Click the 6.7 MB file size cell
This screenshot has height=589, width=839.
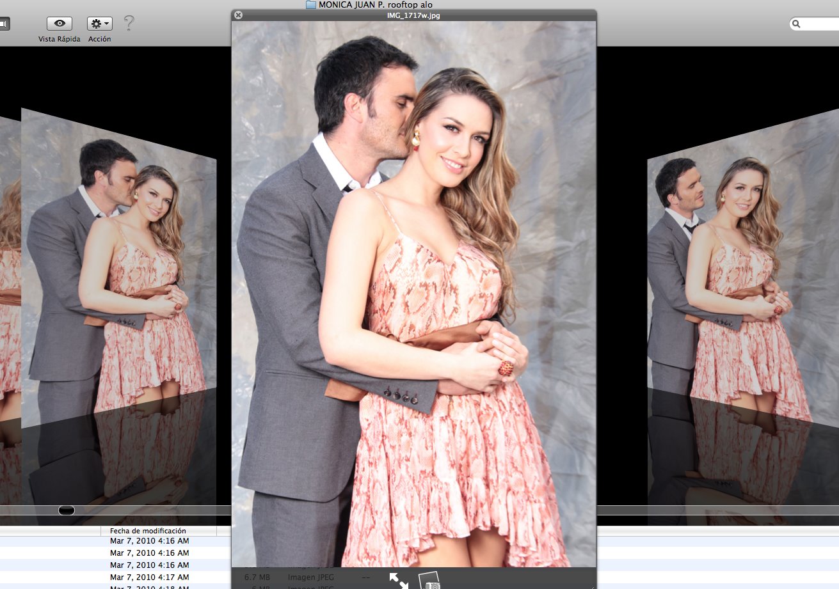coord(257,577)
